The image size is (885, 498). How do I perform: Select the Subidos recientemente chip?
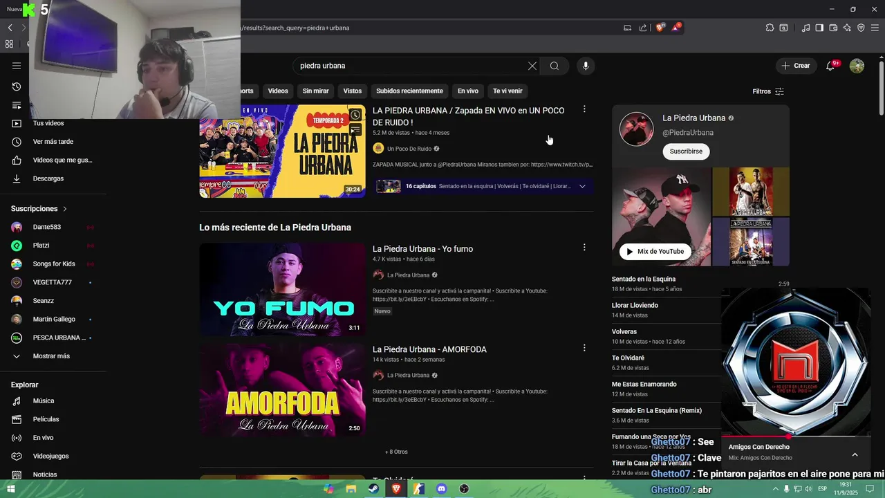[409, 91]
